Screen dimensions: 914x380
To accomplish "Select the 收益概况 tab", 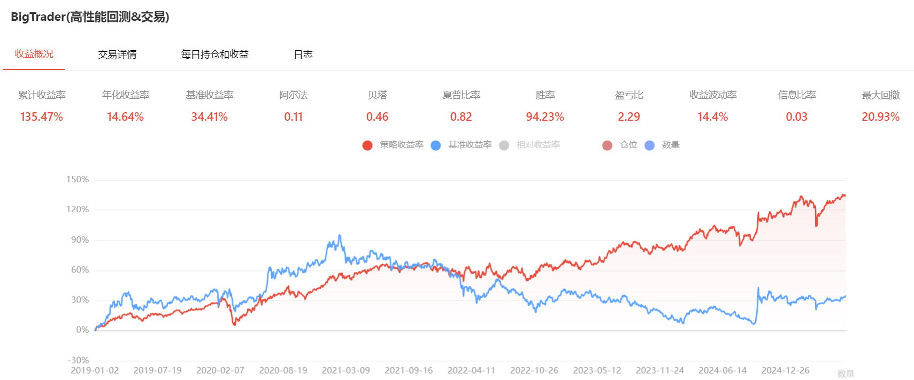I will [34, 54].
